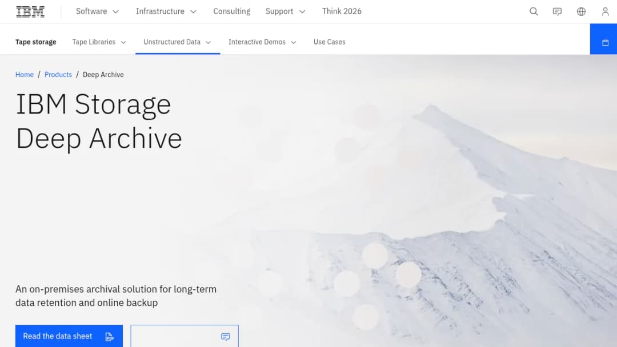Click Deep Archive breadcrumb text
The width and height of the screenshot is (617, 347).
(103, 75)
